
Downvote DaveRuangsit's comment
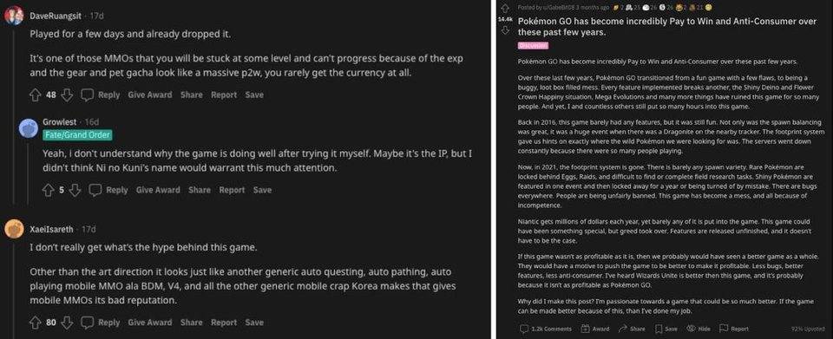(67, 95)
